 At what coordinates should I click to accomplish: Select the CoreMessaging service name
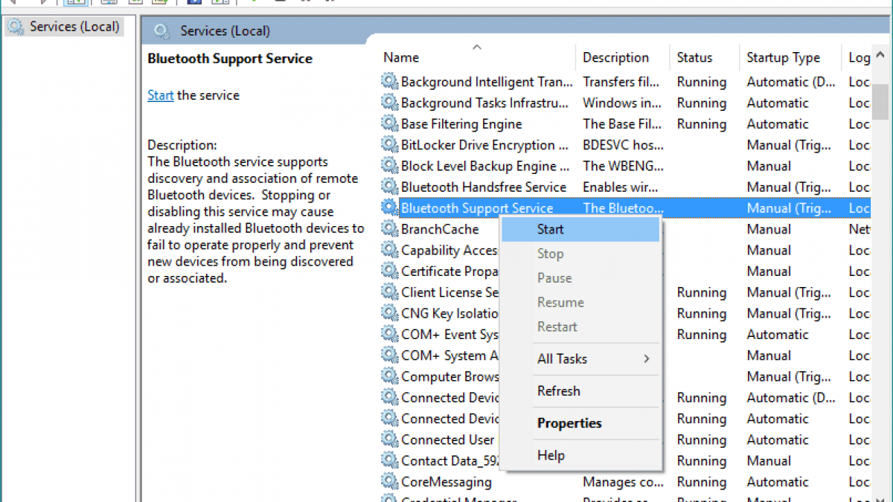coord(446,481)
